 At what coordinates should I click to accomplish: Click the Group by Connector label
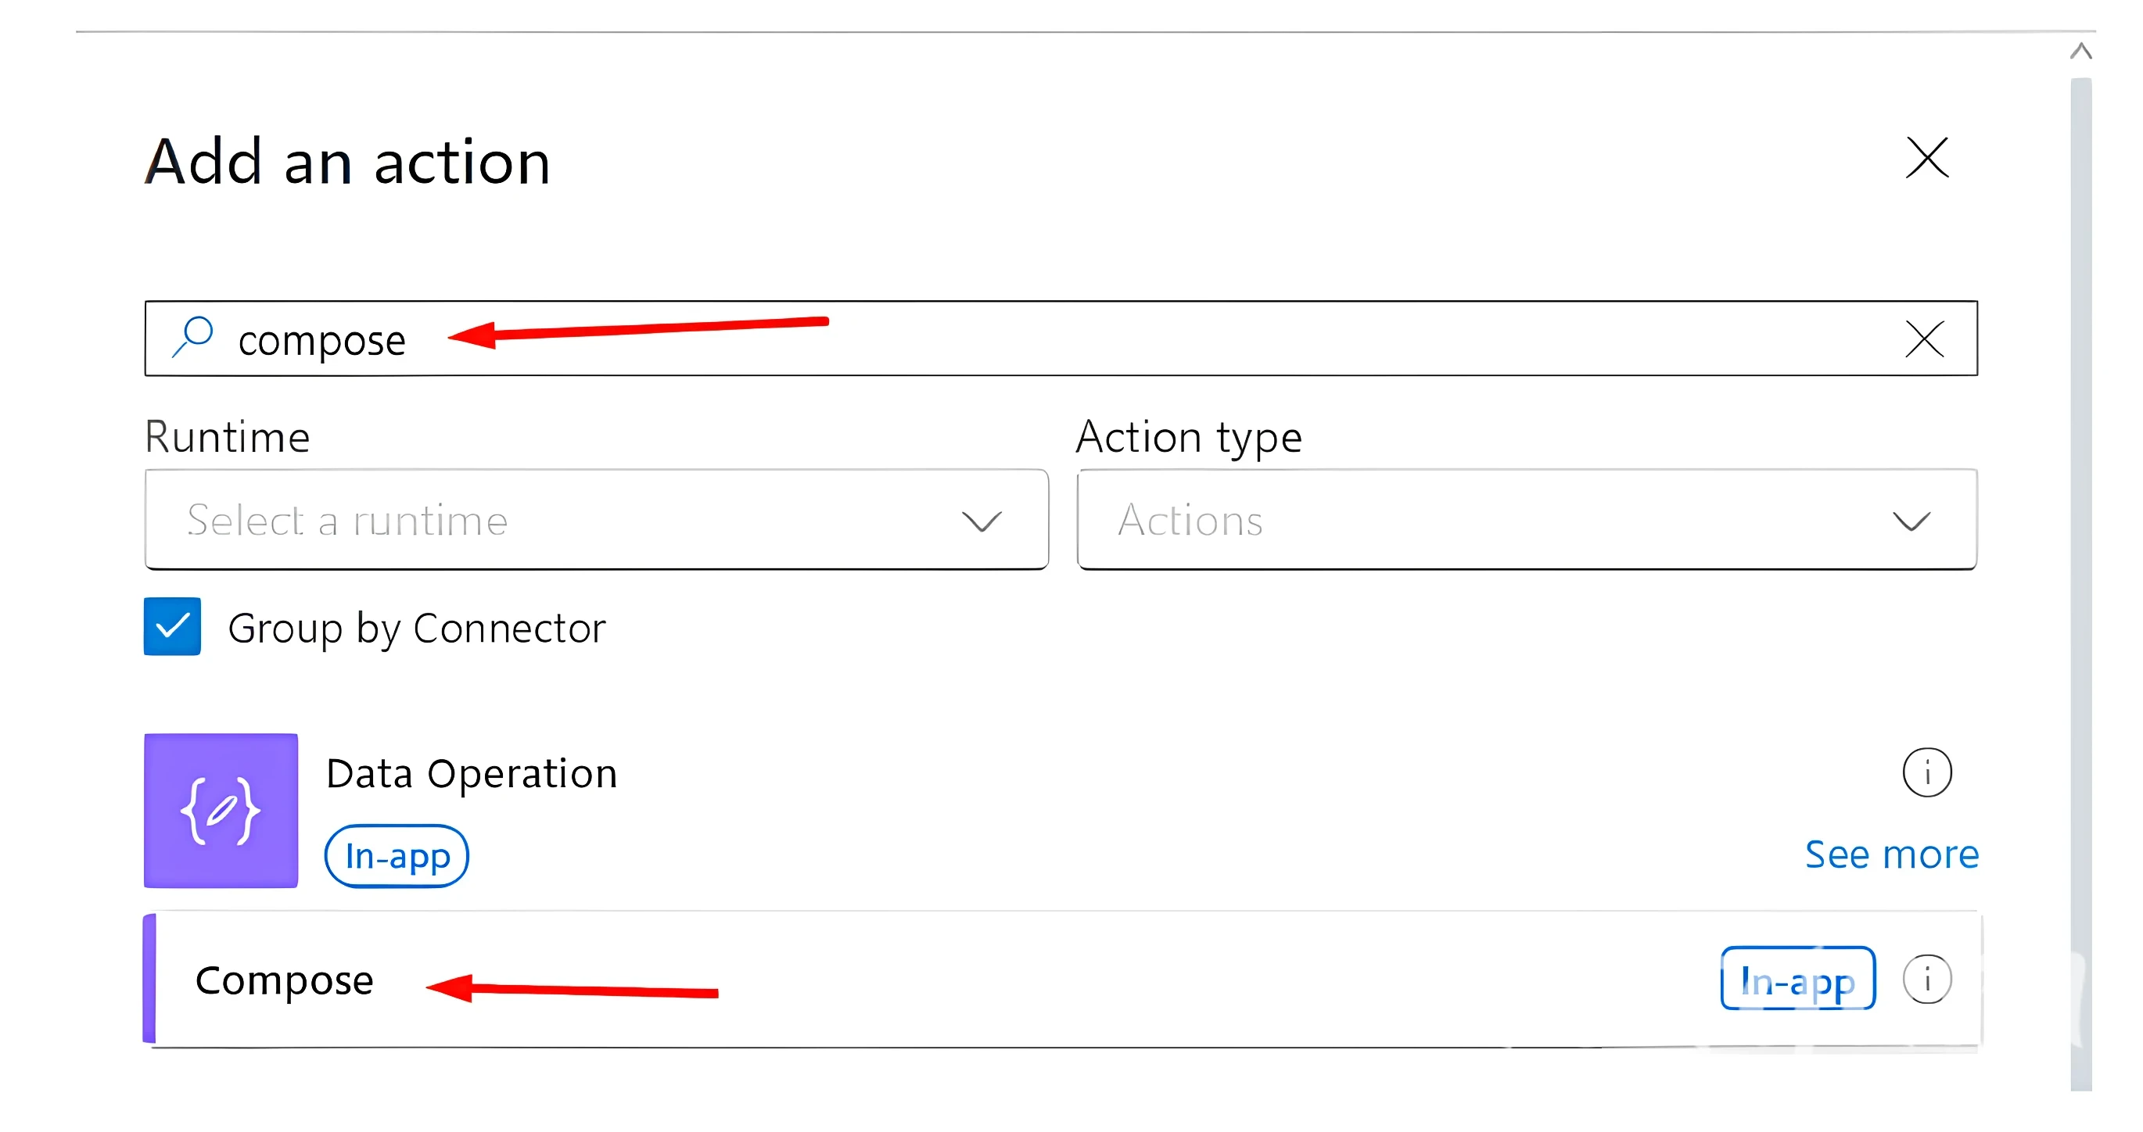[x=417, y=628]
